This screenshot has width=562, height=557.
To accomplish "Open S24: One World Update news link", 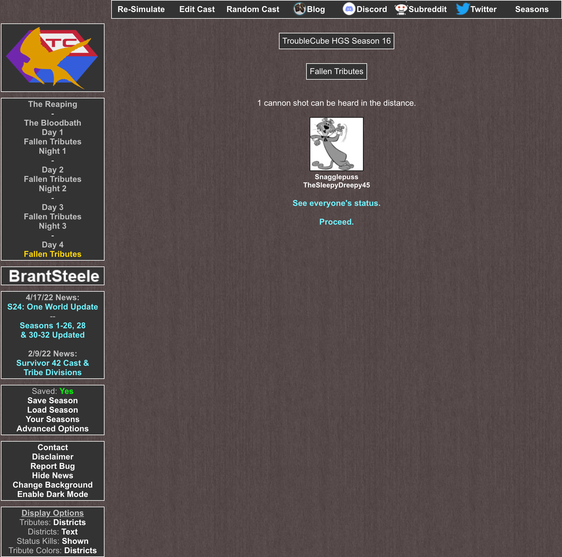I will pos(53,307).
